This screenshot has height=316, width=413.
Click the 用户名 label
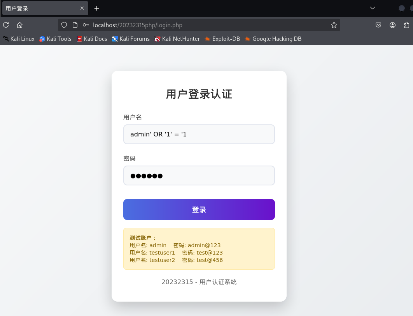[133, 117]
